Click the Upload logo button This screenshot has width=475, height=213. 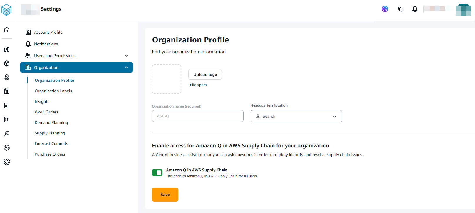pos(205,74)
